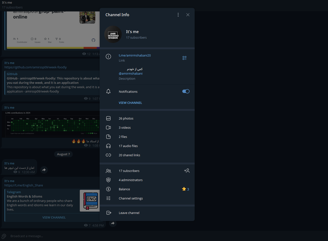The image size is (328, 241).
Task: Open the 4 administrators list
Action: 147,180
